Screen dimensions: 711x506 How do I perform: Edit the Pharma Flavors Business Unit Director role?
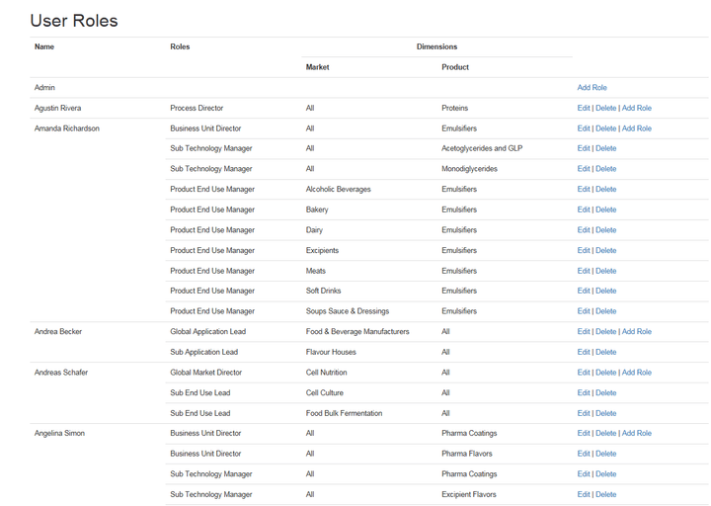pyautogui.click(x=584, y=454)
